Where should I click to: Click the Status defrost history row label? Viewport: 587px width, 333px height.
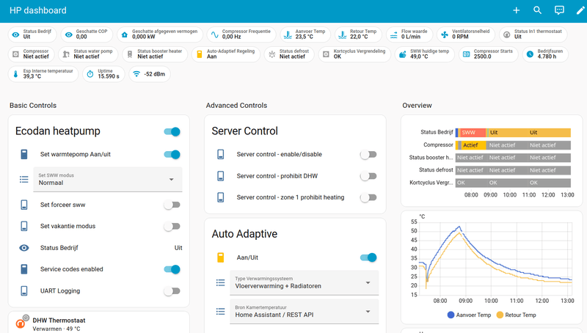pos(436,170)
